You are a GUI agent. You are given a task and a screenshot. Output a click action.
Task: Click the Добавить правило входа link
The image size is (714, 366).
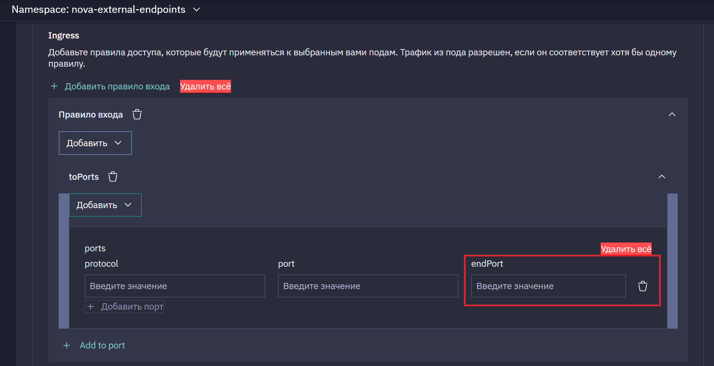tap(117, 86)
